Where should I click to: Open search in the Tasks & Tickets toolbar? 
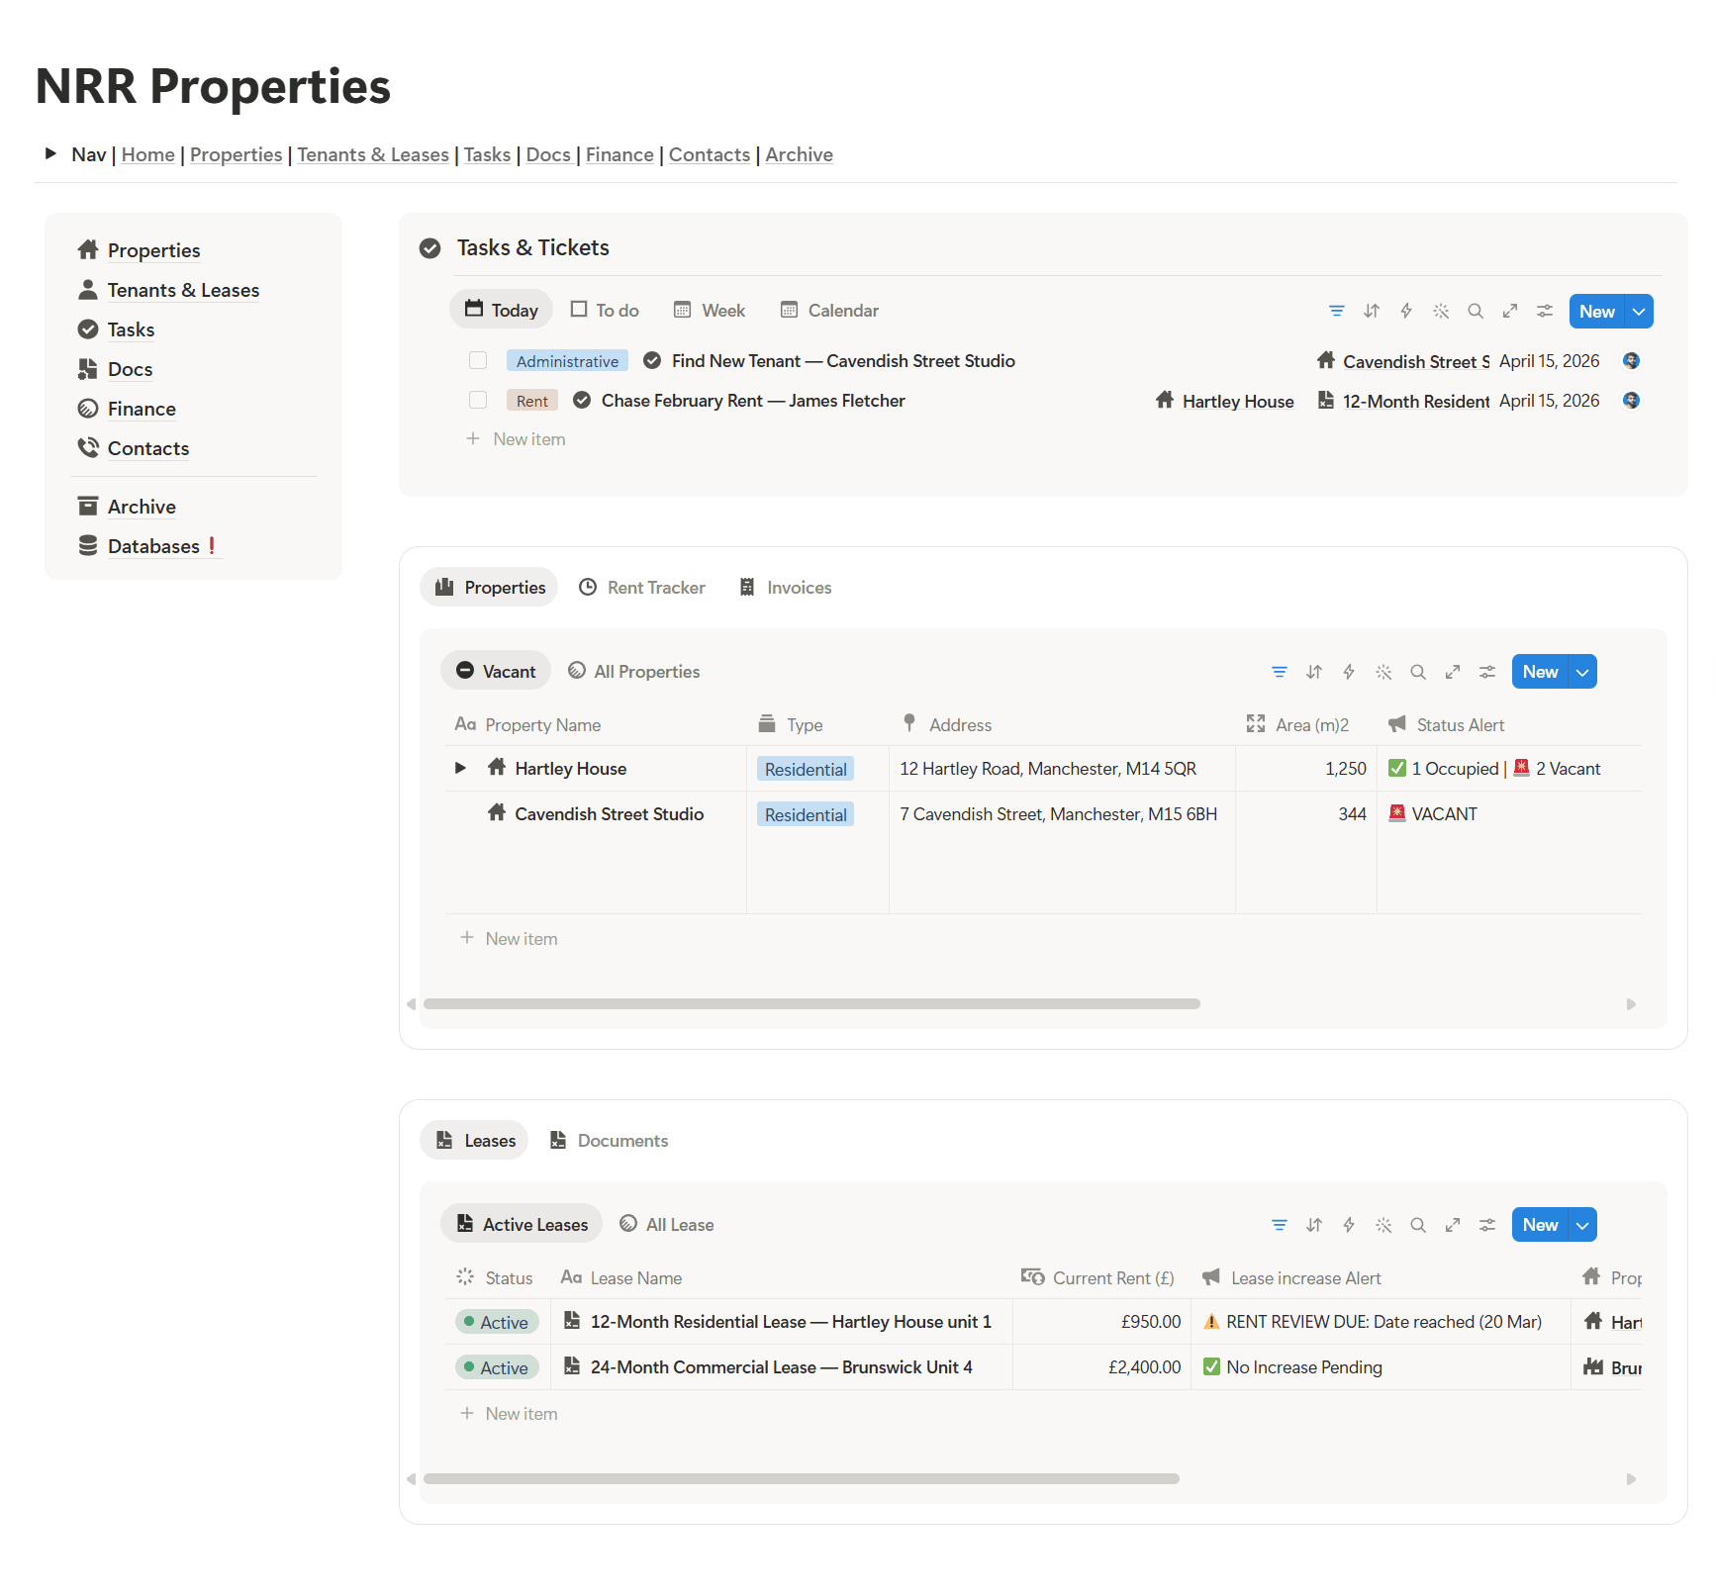pyautogui.click(x=1476, y=311)
